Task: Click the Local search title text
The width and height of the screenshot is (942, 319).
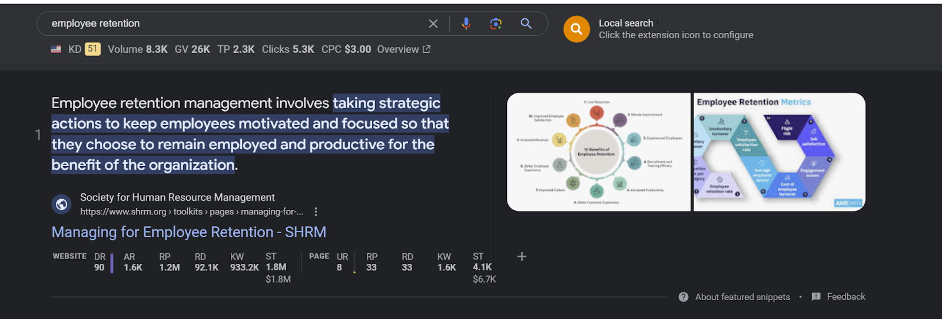Action: pyautogui.click(x=626, y=23)
